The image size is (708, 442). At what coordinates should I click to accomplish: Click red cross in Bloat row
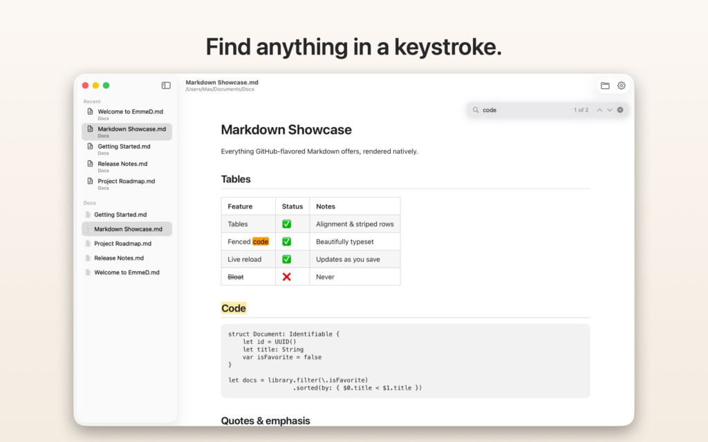tap(286, 277)
